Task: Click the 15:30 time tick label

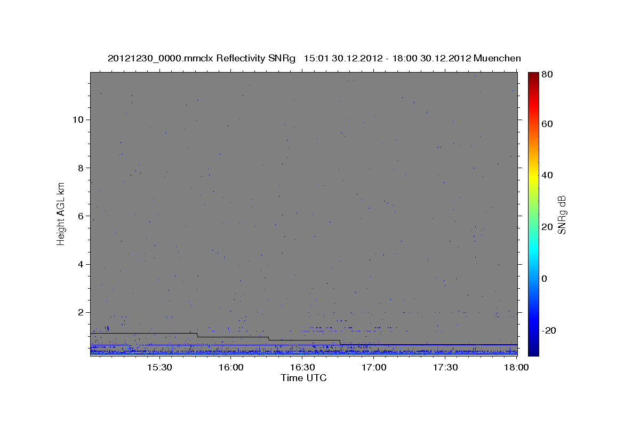Action: click(x=158, y=368)
